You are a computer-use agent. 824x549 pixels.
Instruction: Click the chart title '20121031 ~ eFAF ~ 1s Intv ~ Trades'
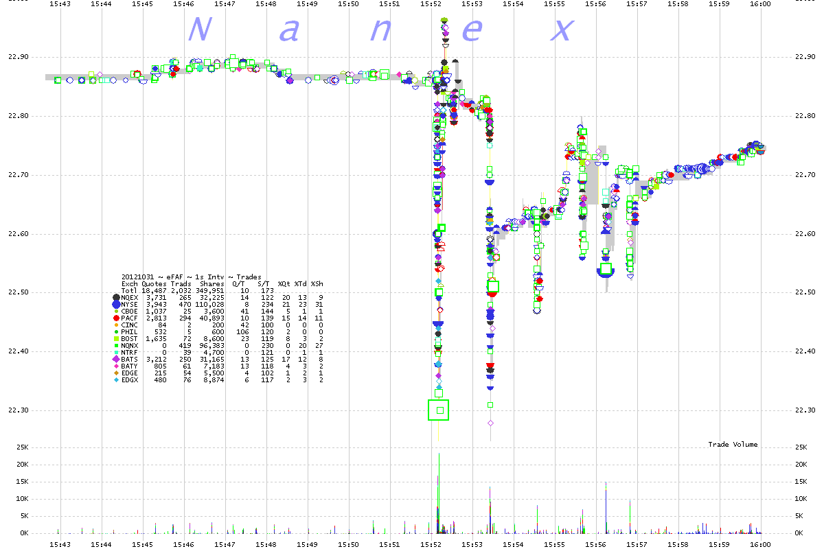tap(192, 277)
